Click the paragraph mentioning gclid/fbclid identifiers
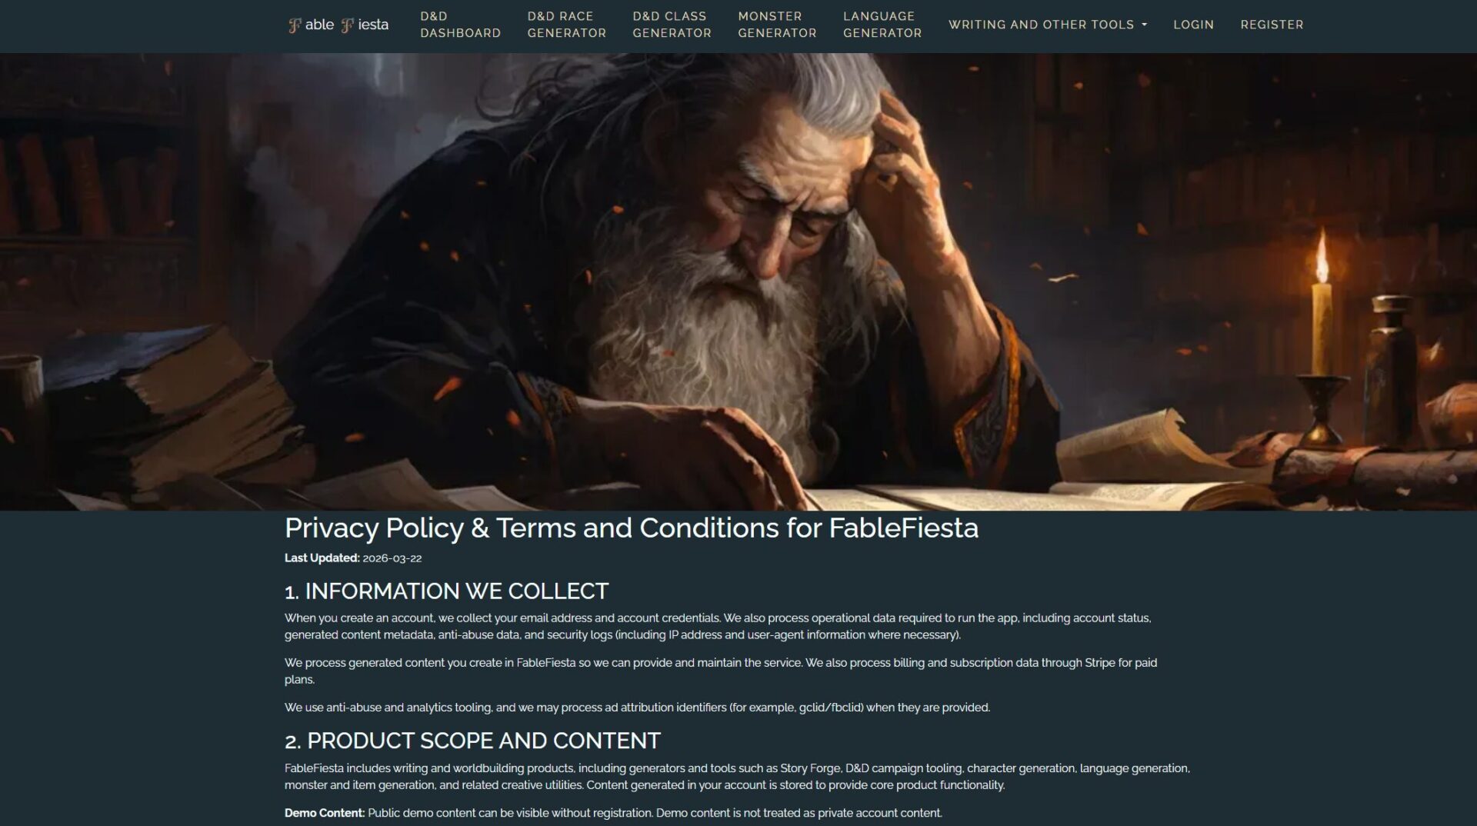This screenshot has width=1477, height=826. click(x=637, y=708)
